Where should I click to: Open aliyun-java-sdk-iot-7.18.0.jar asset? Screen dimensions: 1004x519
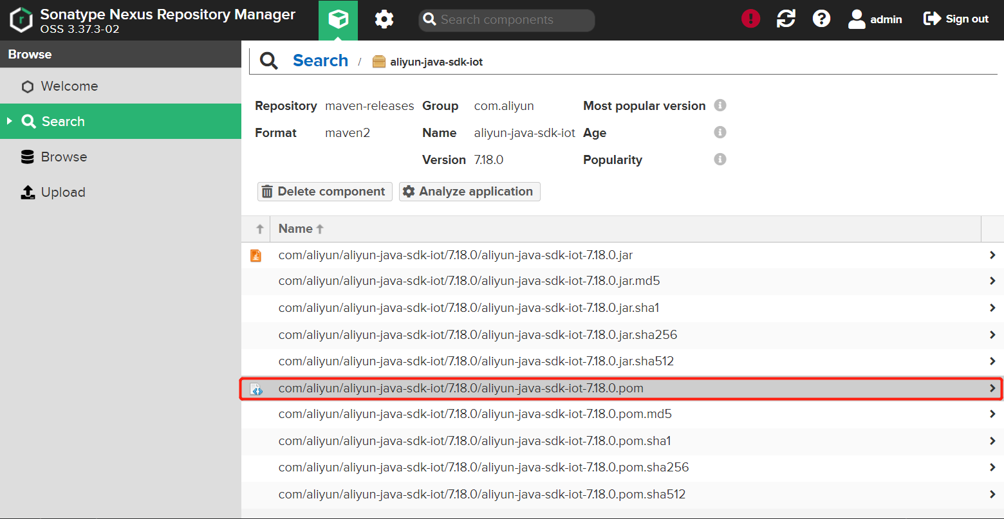pos(622,255)
